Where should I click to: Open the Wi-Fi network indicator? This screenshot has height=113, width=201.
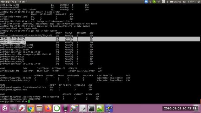click(159, 2)
